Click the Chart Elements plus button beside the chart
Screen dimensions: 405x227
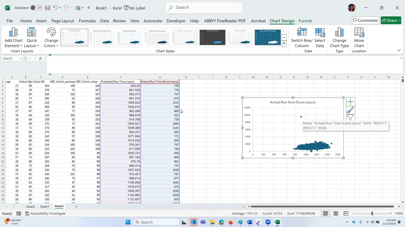pyautogui.click(x=350, y=102)
